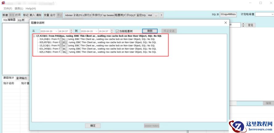Switch to the SQL编辑器 tab

pyautogui.click(x=10, y=20)
